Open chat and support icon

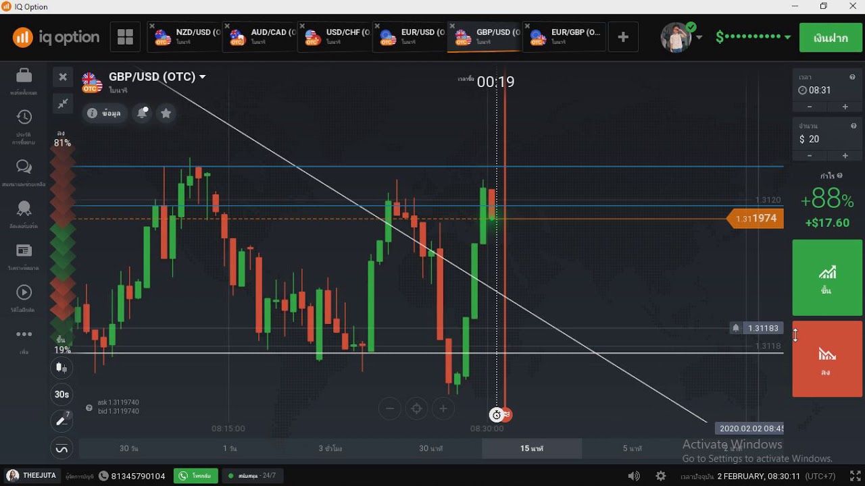pyautogui.click(x=24, y=167)
